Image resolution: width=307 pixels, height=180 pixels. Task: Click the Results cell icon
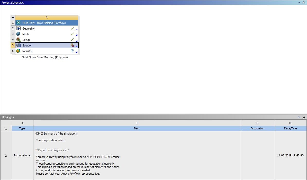point(19,51)
